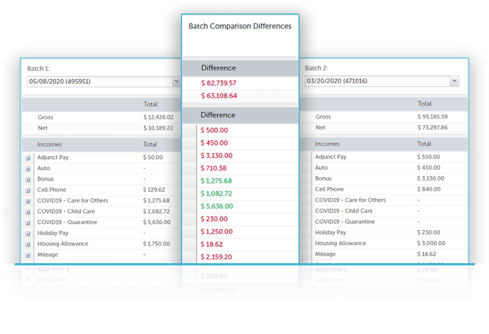Screen dimensions: 489x334
Task: Click Batch 1 Gross total $ 12,426.02
Action: tap(158, 118)
